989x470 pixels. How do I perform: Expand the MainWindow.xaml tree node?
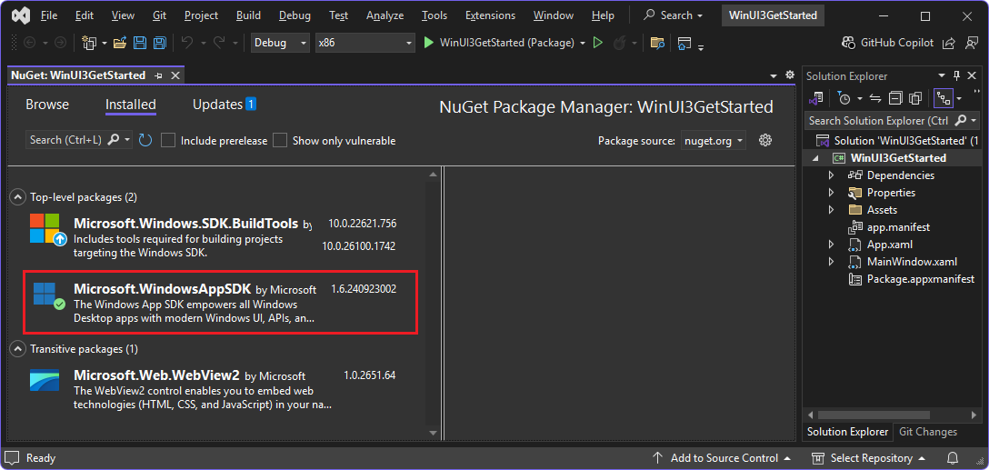point(832,261)
